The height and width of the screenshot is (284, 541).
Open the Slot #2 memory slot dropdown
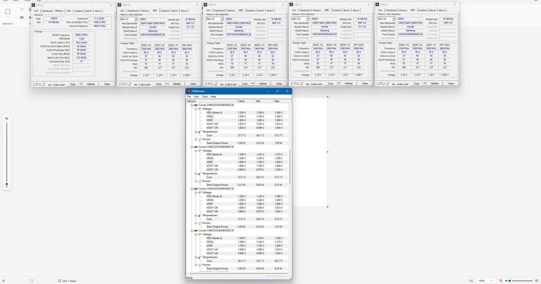pyautogui.click(x=222, y=19)
